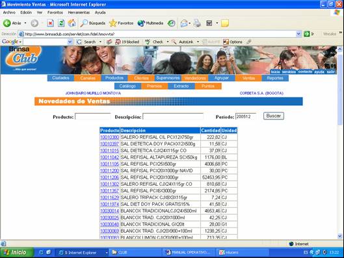The image size is (344, 258).
Task: Open Check options dropdown arrow
Action: click(x=168, y=42)
